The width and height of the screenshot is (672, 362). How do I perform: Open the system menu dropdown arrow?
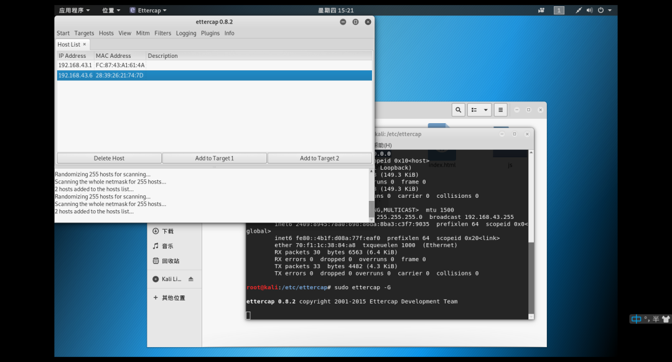point(610,11)
